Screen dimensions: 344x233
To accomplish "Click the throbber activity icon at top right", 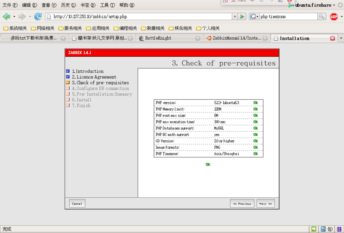I will click(341, 5).
